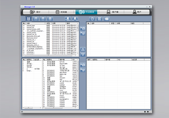Click the upper add-to-list icon button
Image resolution: width=169 pixels, height=118 pixels.
(83, 28)
